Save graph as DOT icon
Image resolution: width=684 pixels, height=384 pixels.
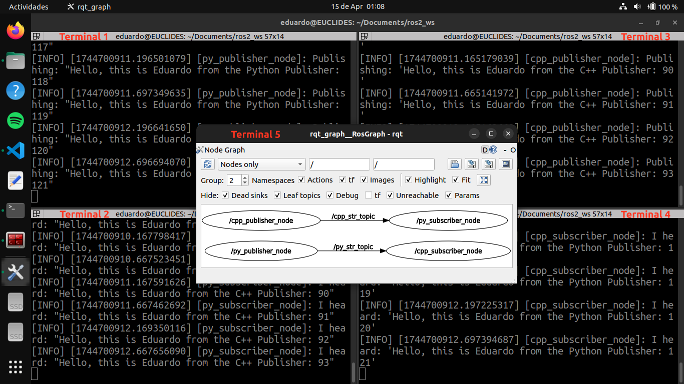pyautogui.click(x=471, y=164)
